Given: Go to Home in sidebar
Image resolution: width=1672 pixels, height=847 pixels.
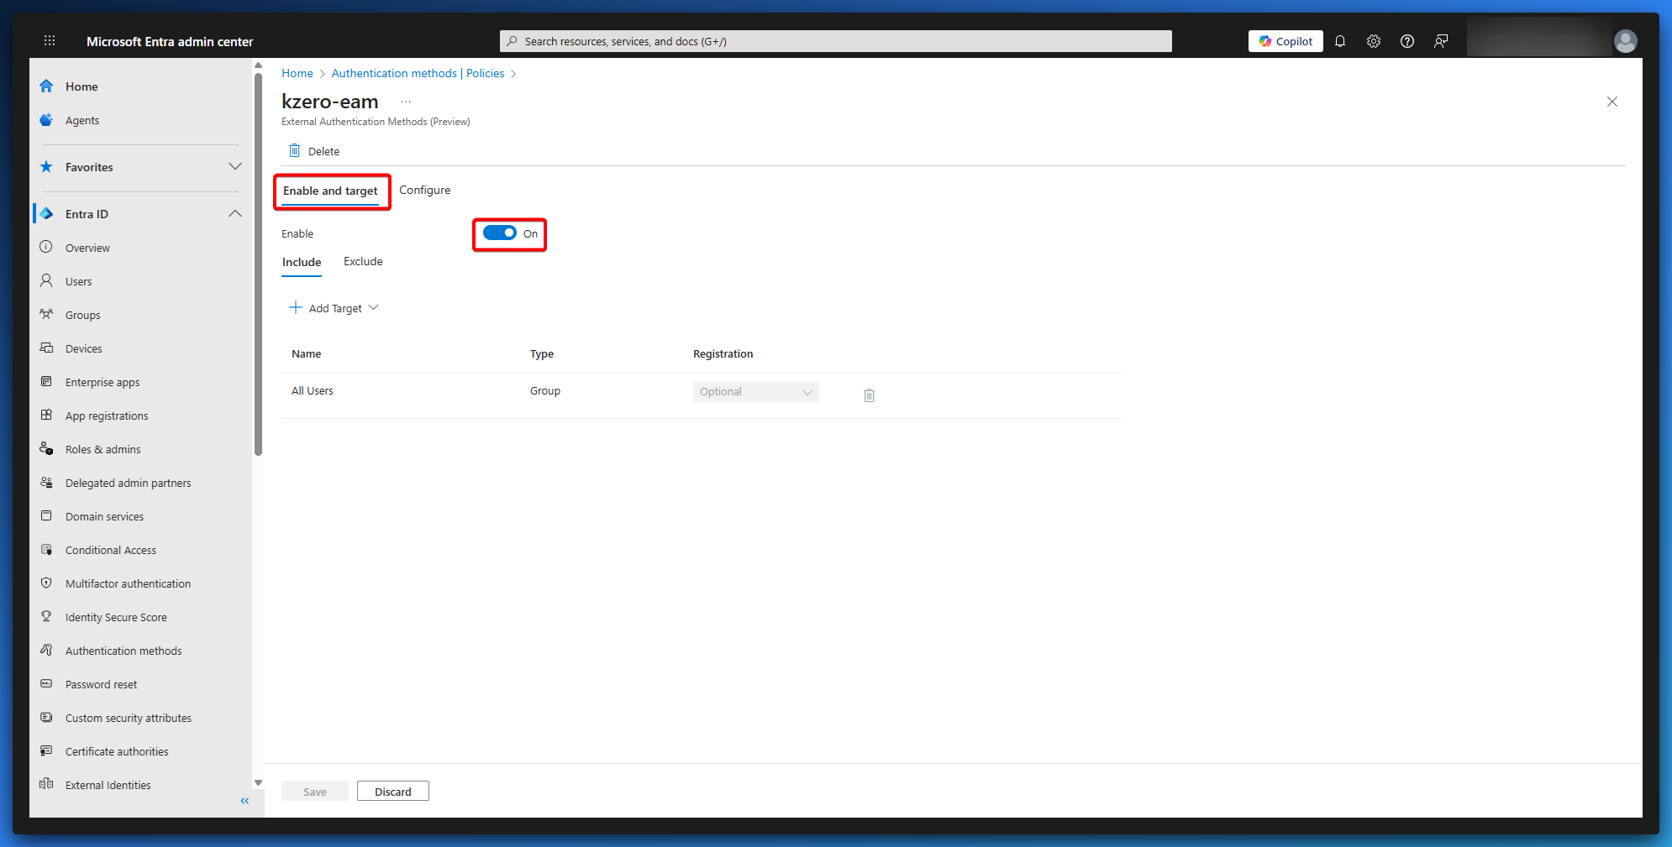Looking at the screenshot, I should pos(81,86).
